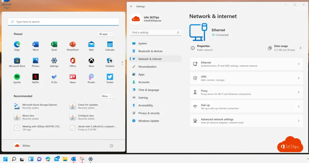The height and width of the screenshot is (163, 309).
Task: Open the Twitter app icon
Action: coord(110,78)
